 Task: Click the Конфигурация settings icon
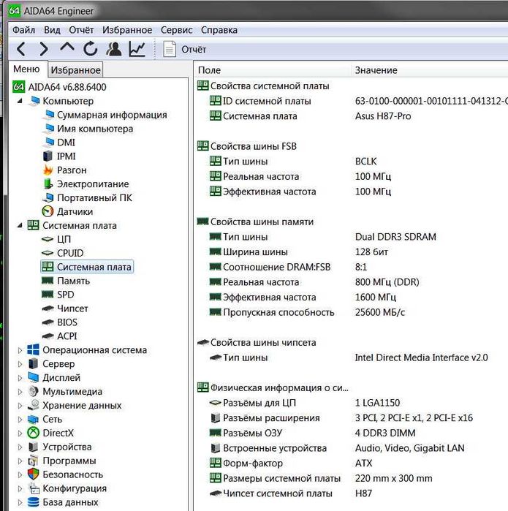[x=34, y=488]
